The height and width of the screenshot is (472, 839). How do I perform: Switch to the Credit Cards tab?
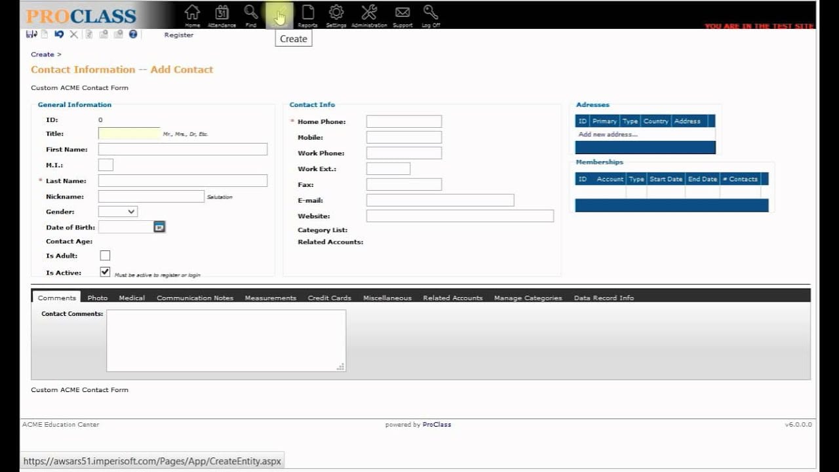[x=330, y=298]
